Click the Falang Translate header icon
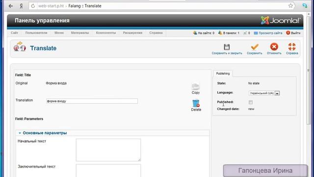 [x=20, y=47]
